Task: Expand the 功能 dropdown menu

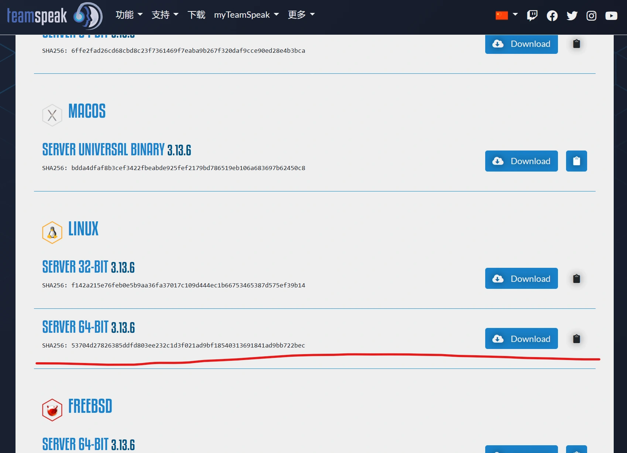Action: 129,15
